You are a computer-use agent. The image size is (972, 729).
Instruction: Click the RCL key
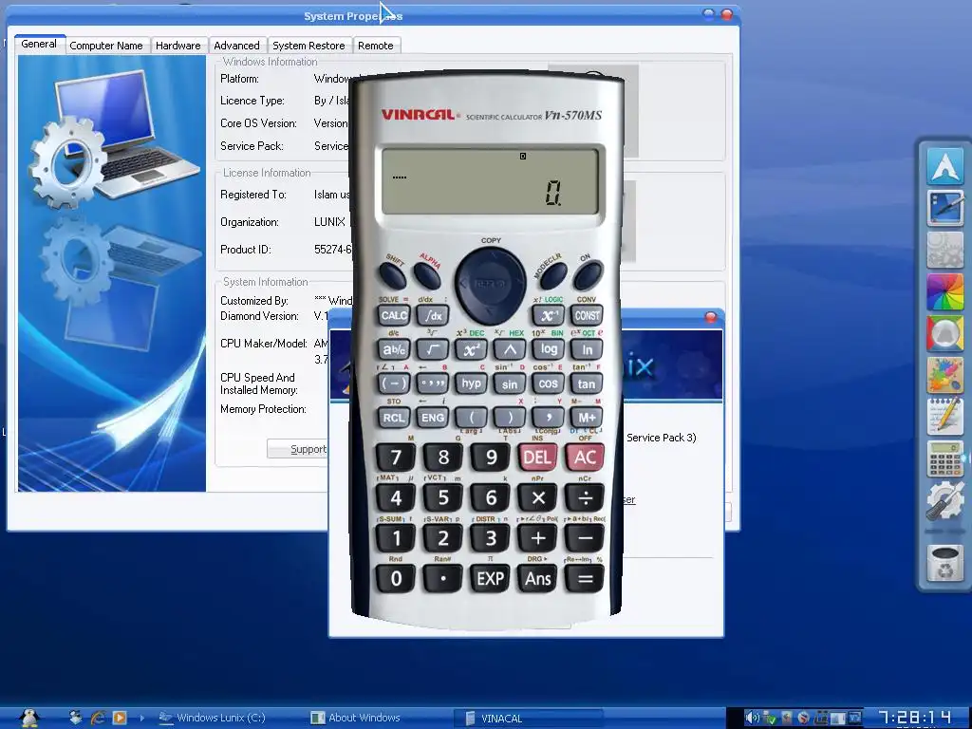tap(394, 418)
